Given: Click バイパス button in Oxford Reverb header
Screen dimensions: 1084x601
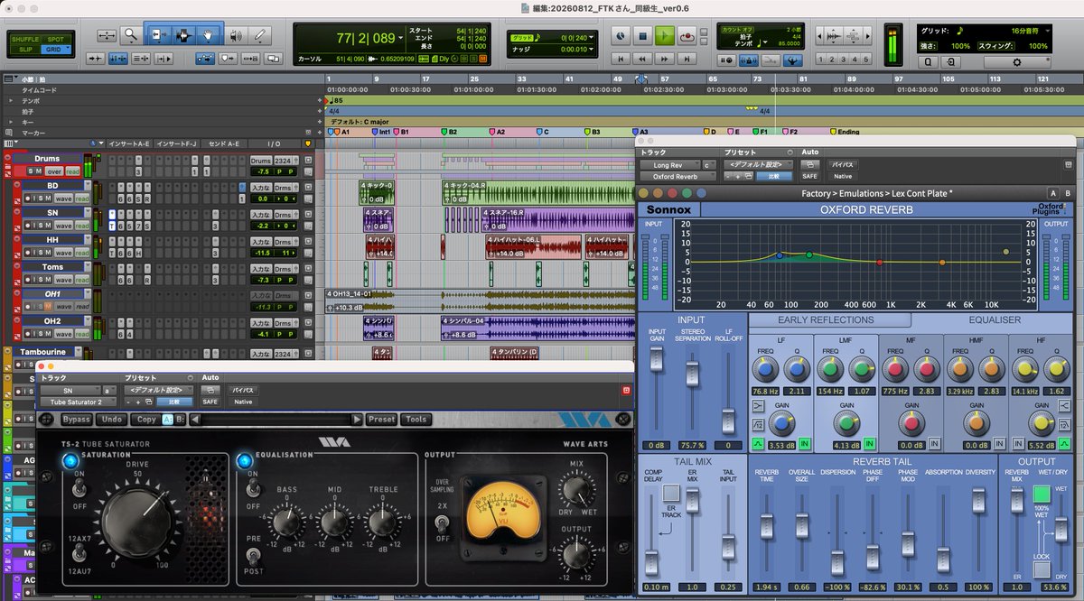Looking at the screenshot, I should tap(841, 164).
